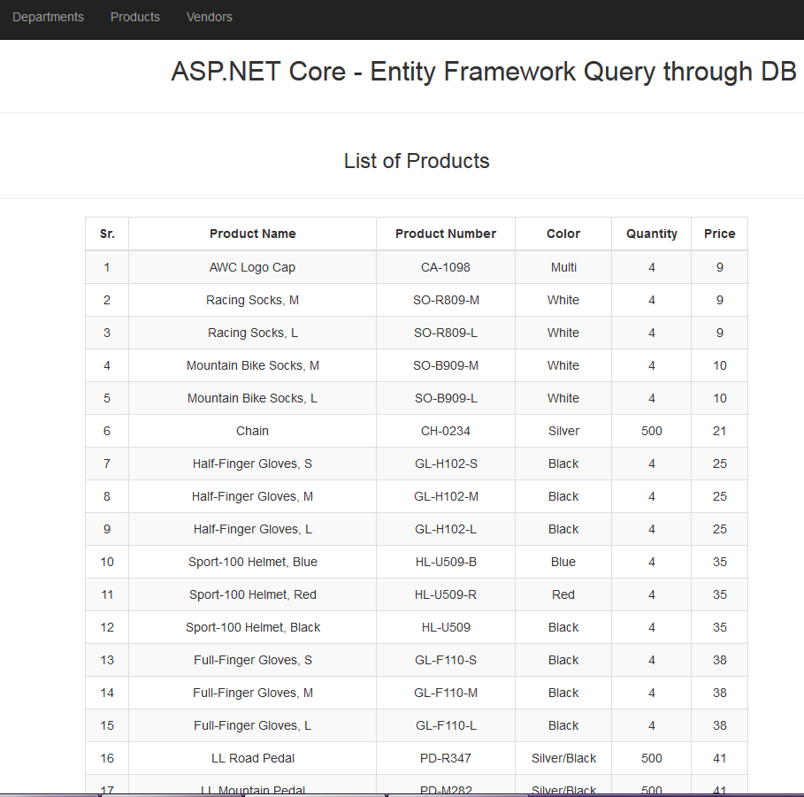This screenshot has height=797, width=804.
Task: Select the Chain product row
Action: 252,431
